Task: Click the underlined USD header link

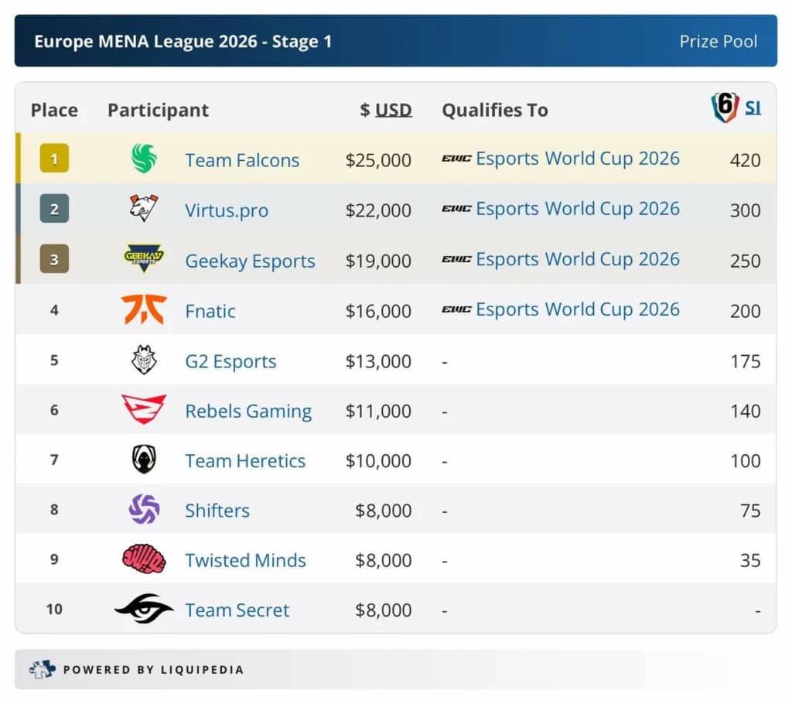Action: [394, 110]
